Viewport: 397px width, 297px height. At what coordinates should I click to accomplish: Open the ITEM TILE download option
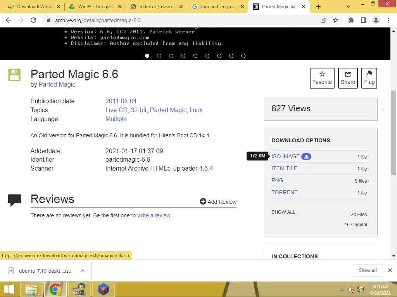[x=284, y=168]
